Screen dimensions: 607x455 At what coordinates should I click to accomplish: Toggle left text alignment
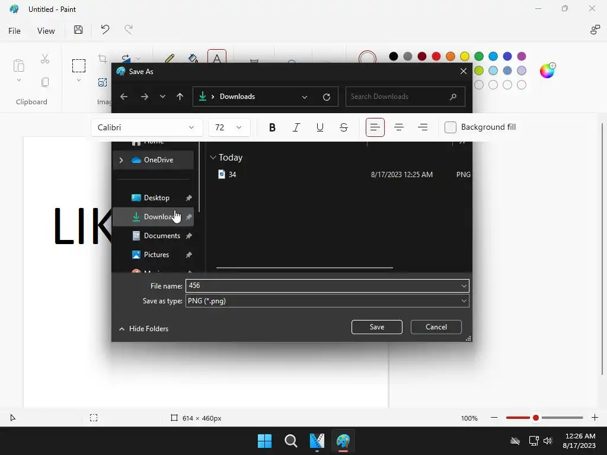(375, 127)
